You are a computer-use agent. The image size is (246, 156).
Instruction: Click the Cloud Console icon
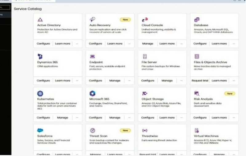pos(145,20)
